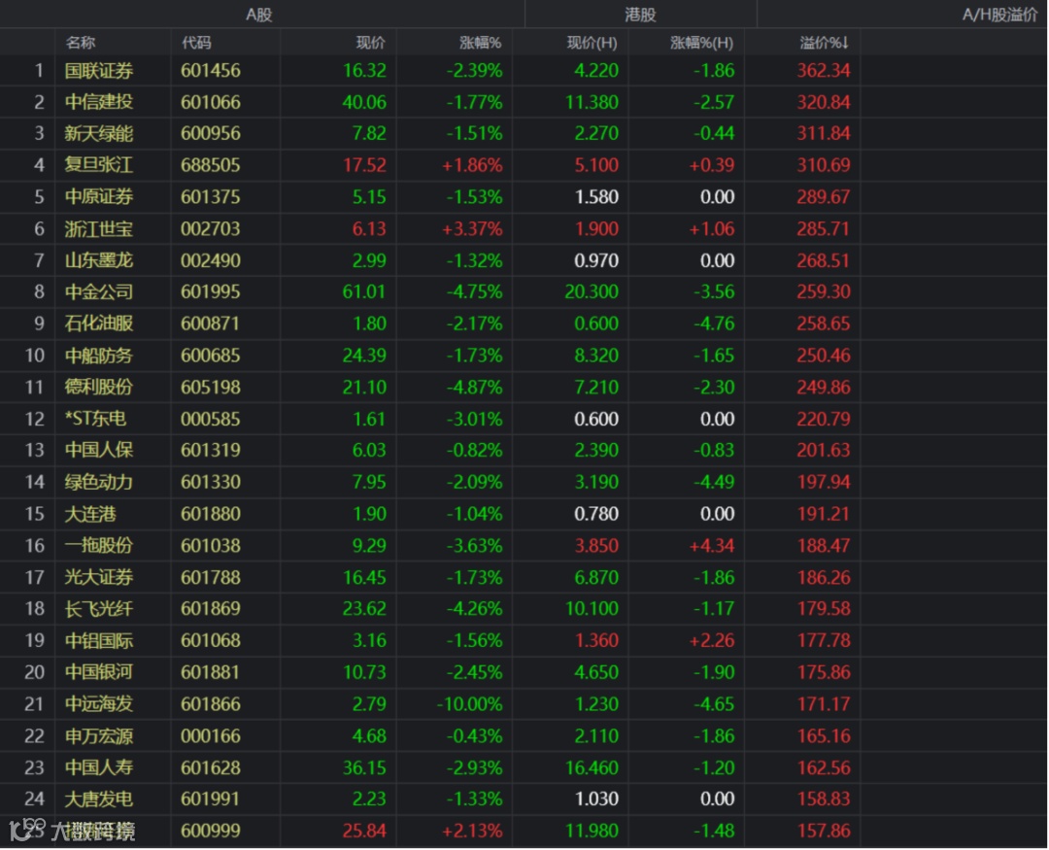Open 一拖股份 entry
The height and width of the screenshot is (850, 1049).
pos(98,546)
